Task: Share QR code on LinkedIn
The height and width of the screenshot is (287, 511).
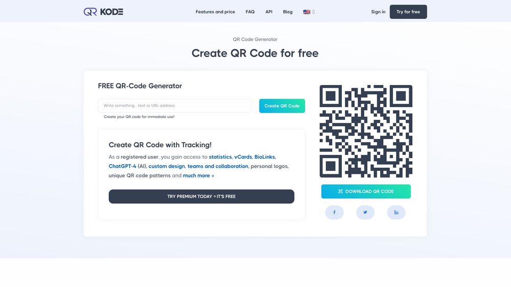Action: click(x=397, y=212)
